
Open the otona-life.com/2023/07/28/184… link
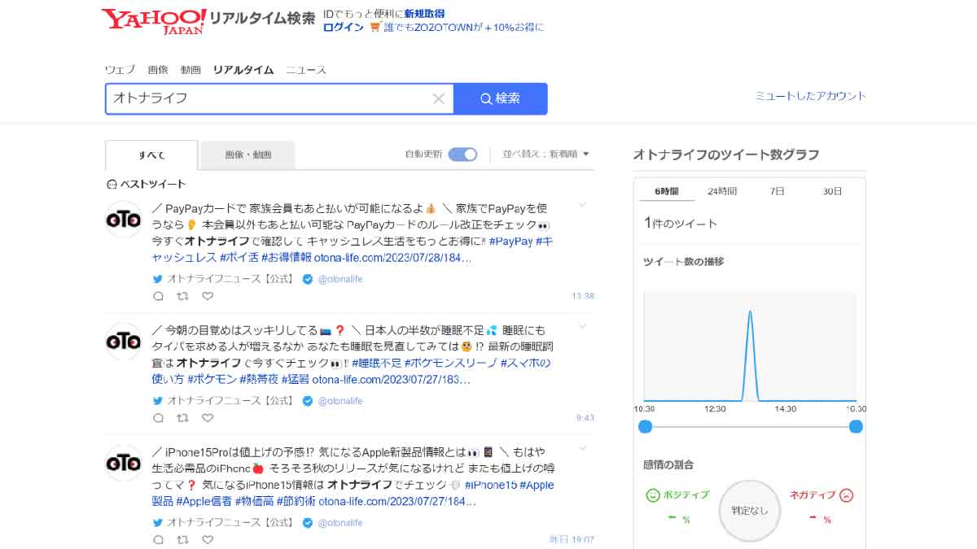tap(393, 258)
